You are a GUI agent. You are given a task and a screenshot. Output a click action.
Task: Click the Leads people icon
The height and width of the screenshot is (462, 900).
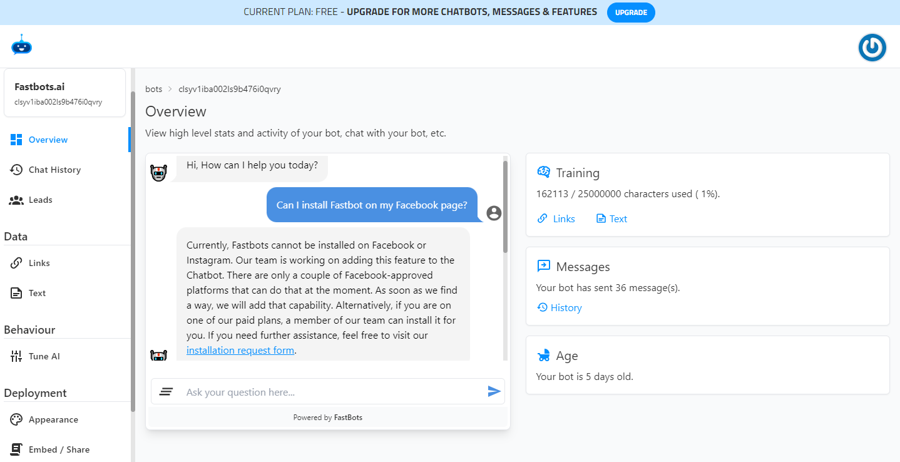pyautogui.click(x=16, y=200)
